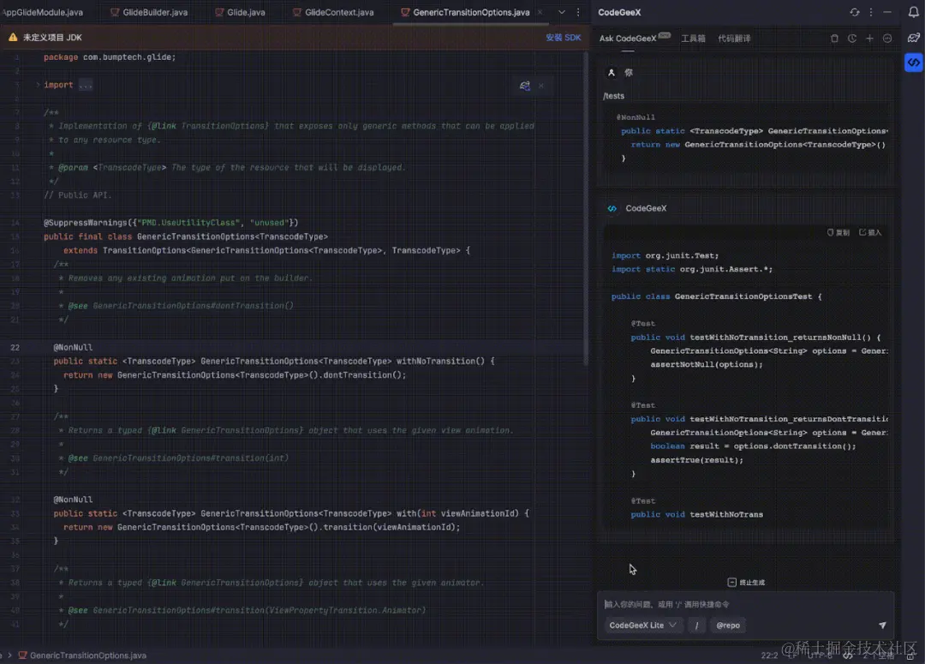Expand the hidden editor tabs chevron

point(562,12)
